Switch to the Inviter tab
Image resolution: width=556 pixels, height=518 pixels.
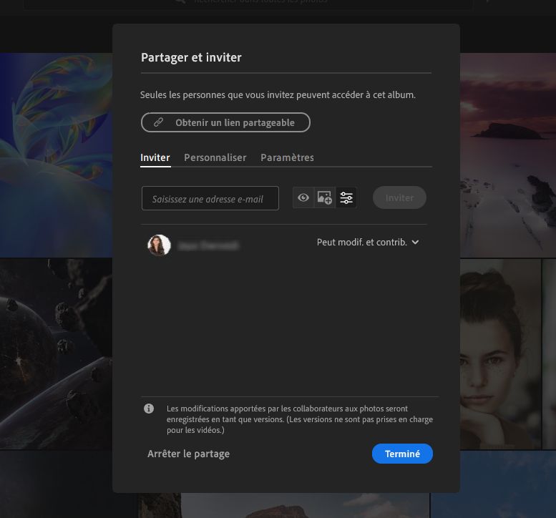[x=155, y=157]
